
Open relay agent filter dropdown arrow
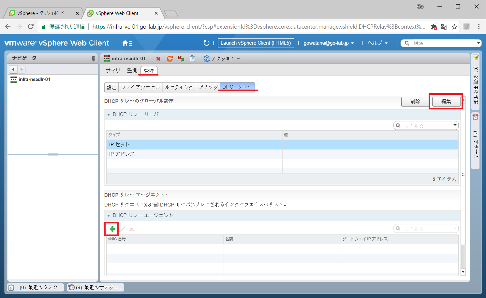pyautogui.click(x=455, y=228)
